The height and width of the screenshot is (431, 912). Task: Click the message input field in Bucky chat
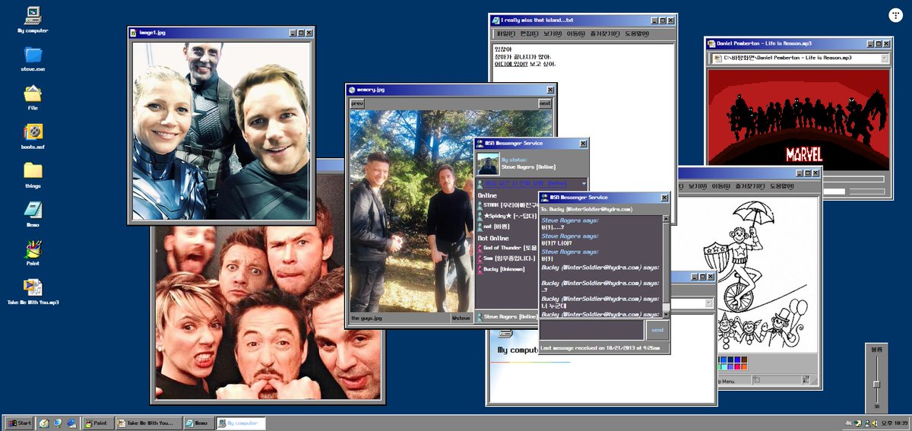coord(592,331)
